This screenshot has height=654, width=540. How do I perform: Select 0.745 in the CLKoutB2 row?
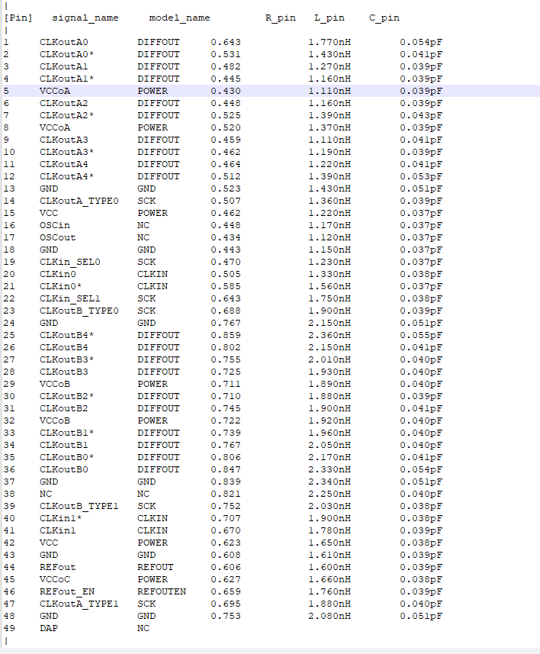click(x=226, y=408)
